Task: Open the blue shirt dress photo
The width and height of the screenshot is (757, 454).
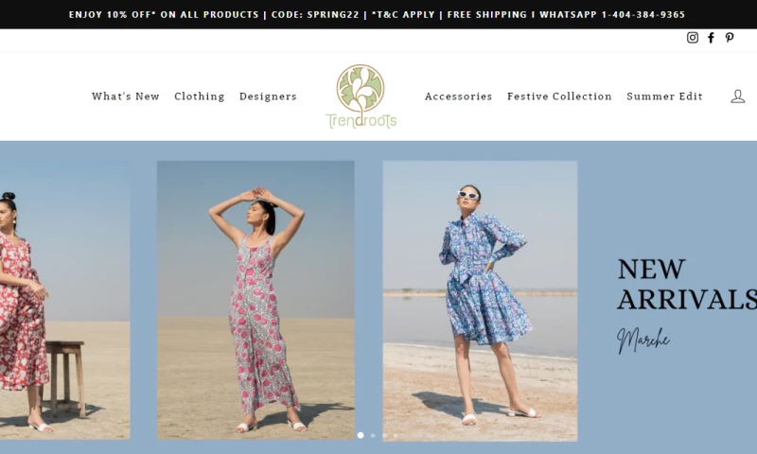Action: [x=480, y=301]
